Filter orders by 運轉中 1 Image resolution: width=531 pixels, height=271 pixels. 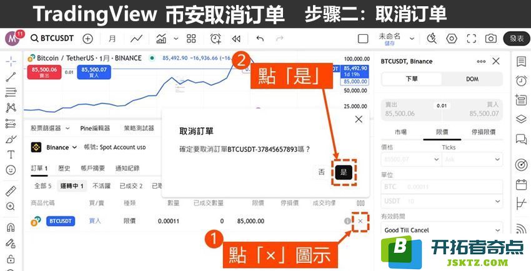(72, 186)
